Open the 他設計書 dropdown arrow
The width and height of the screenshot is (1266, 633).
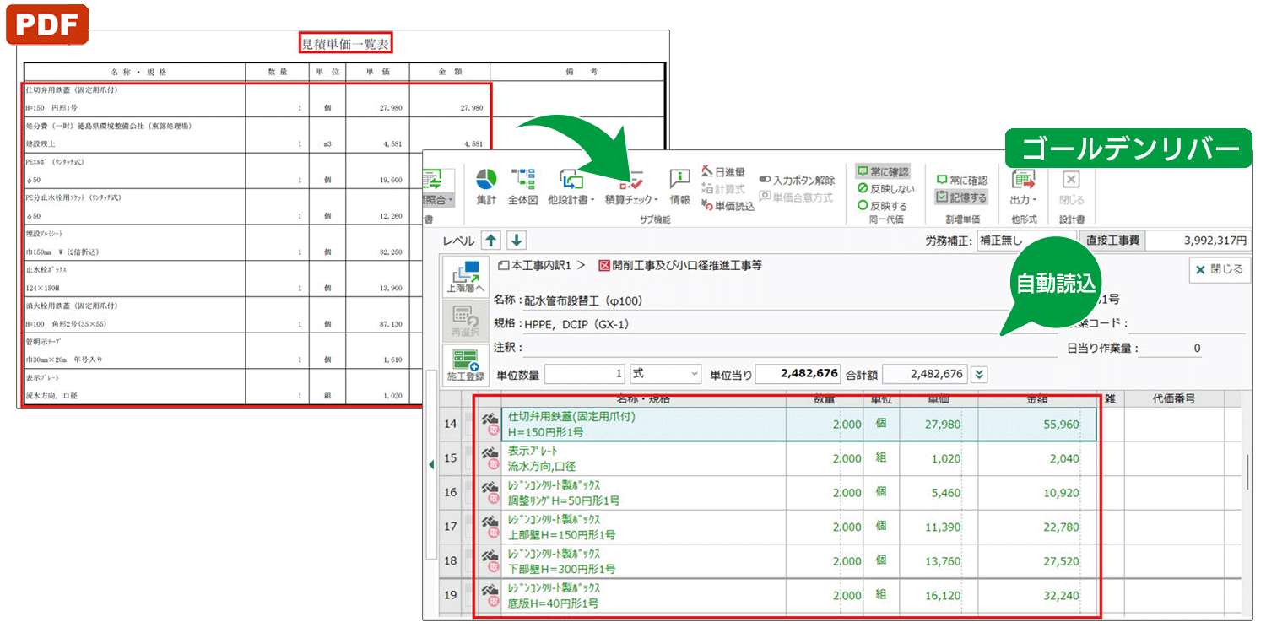coord(592,200)
